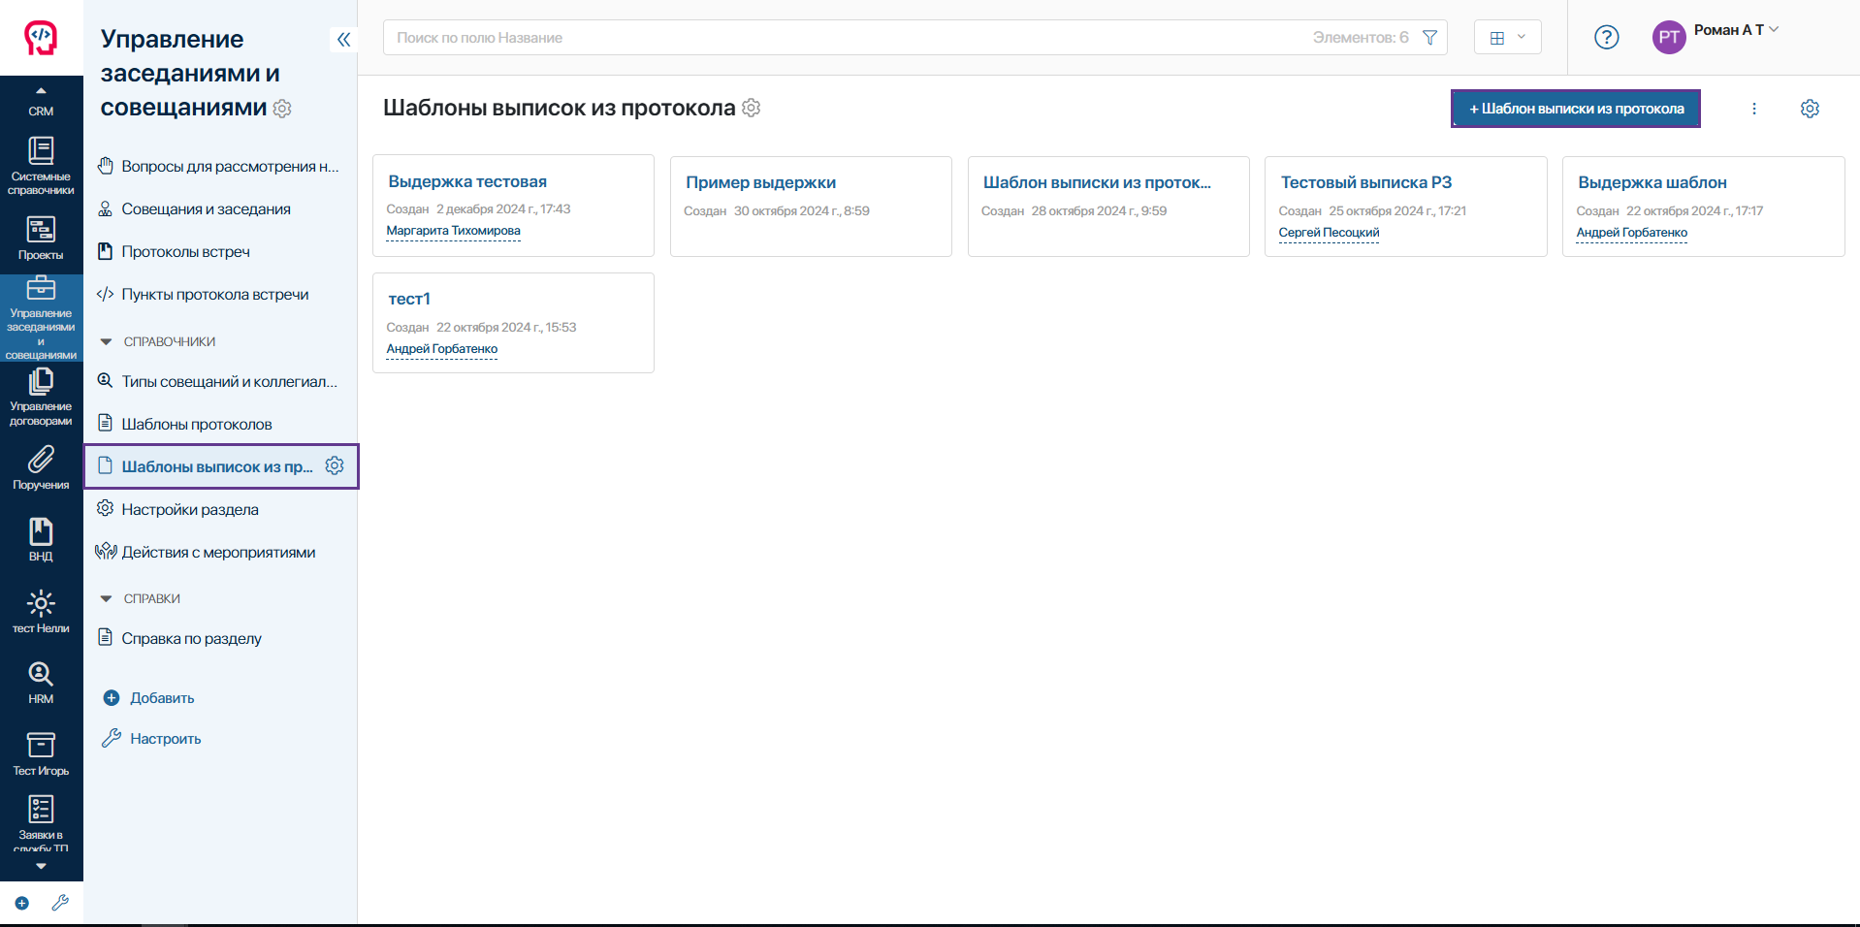
Task: Collapse the СПРАВОЧНИКИ group
Action: pos(107,342)
